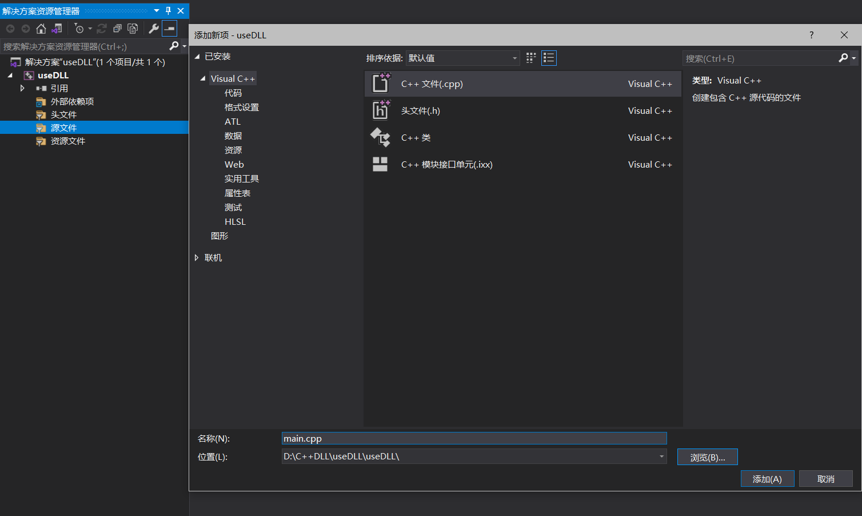The image size is (862, 516).
Task: Toggle the preview selected items button
Action: (169, 27)
